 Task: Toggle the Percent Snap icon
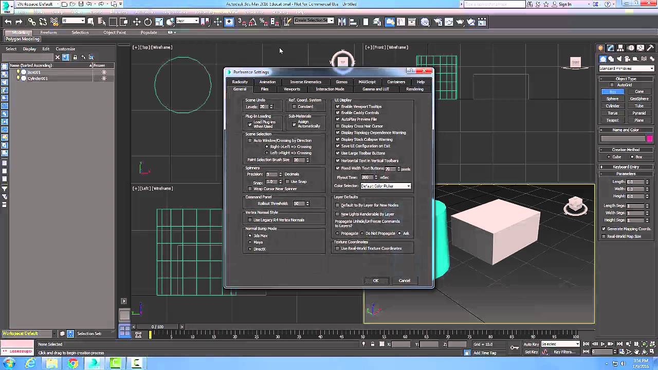click(x=263, y=22)
